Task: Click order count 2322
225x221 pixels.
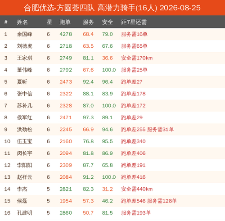Action: pos(66,94)
